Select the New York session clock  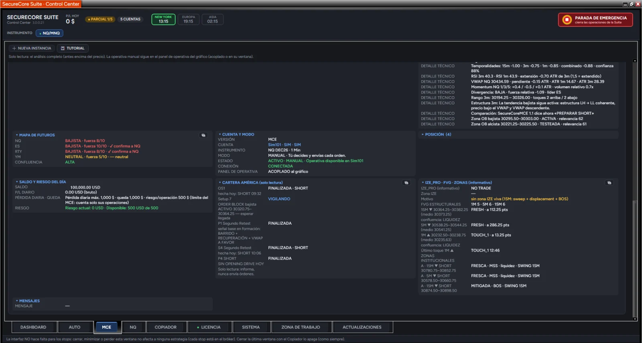click(163, 19)
